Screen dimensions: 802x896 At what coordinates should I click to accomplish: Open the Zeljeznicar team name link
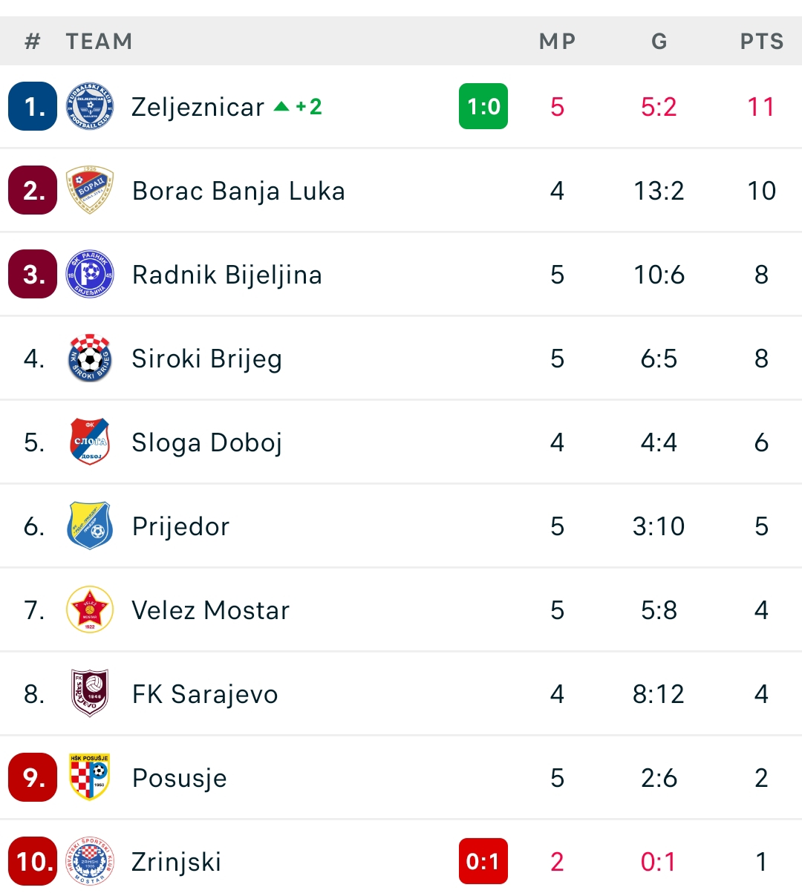click(x=198, y=108)
